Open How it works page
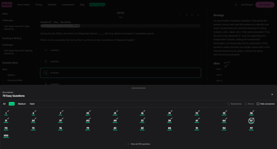This screenshot has height=149, width=277. point(23,5)
